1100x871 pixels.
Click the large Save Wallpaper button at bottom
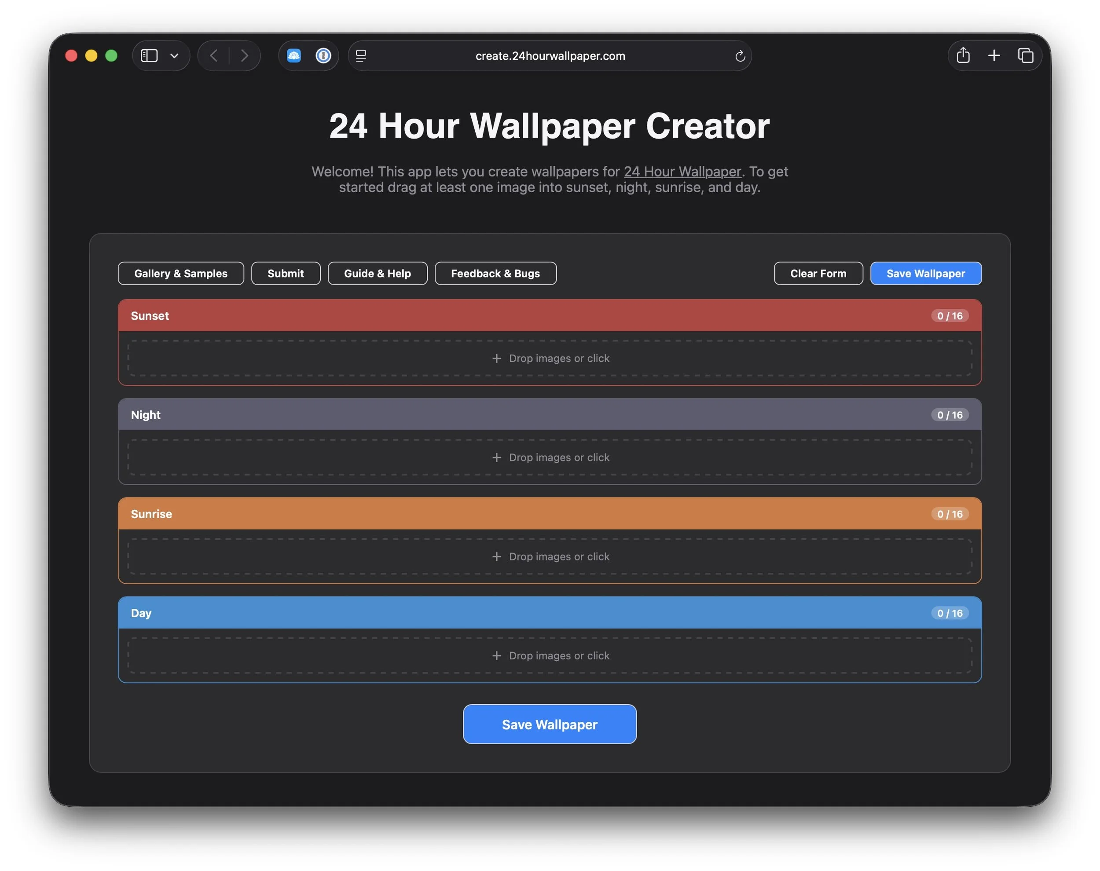550,724
